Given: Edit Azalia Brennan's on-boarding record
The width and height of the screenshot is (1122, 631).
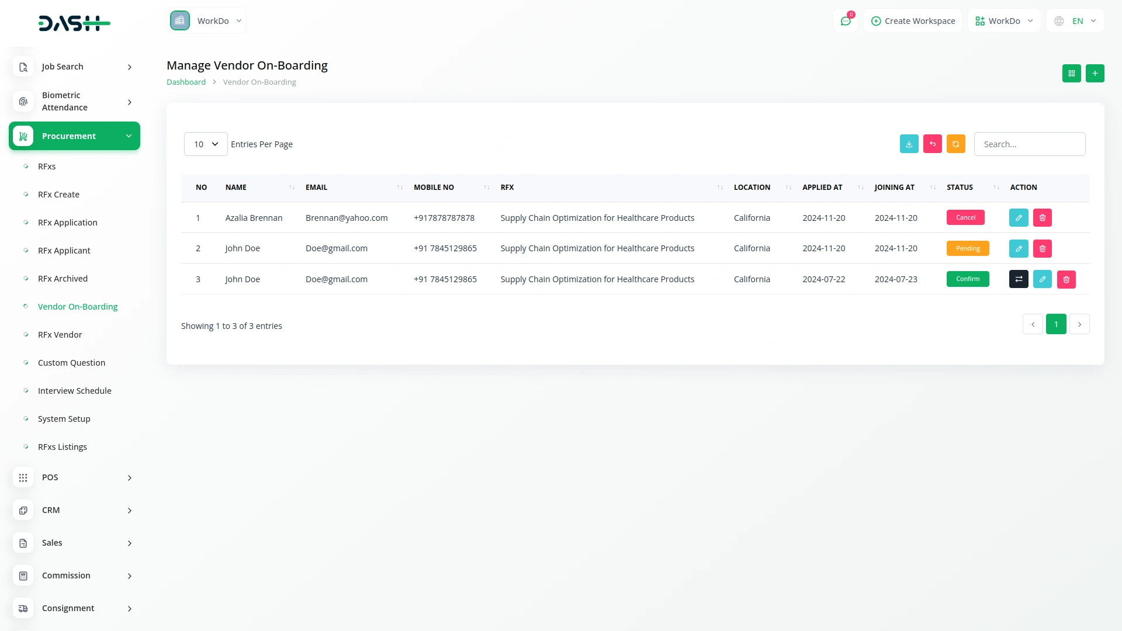Looking at the screenshot, I should [1018, 217].
